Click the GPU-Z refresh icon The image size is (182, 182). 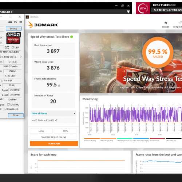coord(15,22)
